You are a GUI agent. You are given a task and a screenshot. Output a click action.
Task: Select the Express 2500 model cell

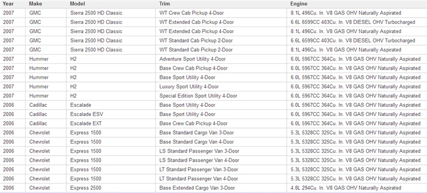coord(111,188)
